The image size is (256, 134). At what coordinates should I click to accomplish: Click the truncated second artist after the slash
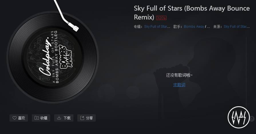(208, 27)
